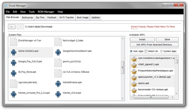Image resolution: width=189 pixels, height=110 pixels.
Task: Click the forward arrow navigation button
Action: coord(20,27)
